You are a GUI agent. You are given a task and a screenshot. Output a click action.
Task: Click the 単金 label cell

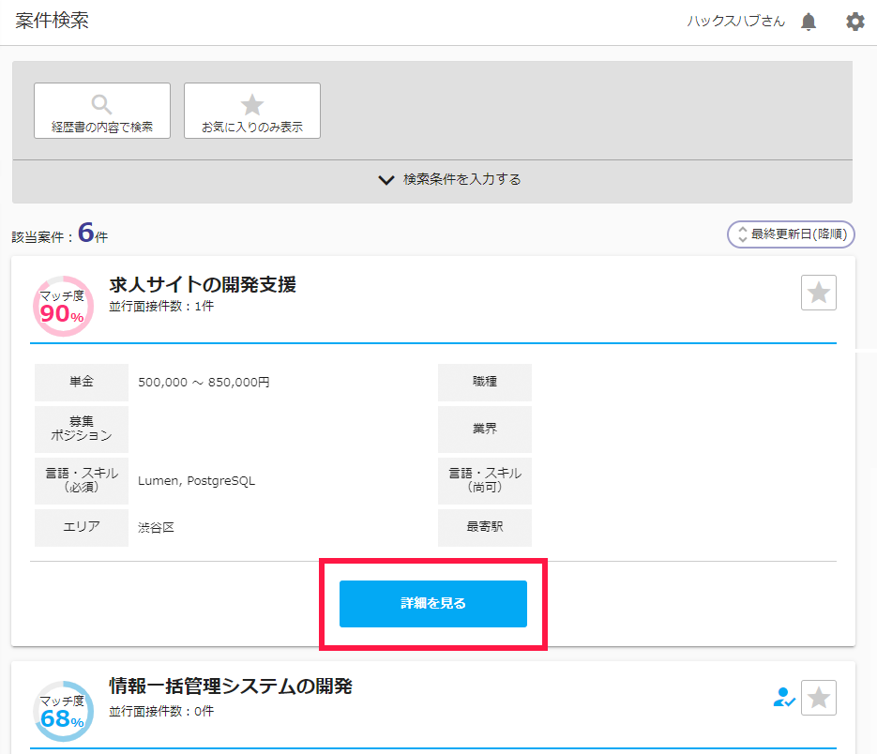(x=82, y=382)
